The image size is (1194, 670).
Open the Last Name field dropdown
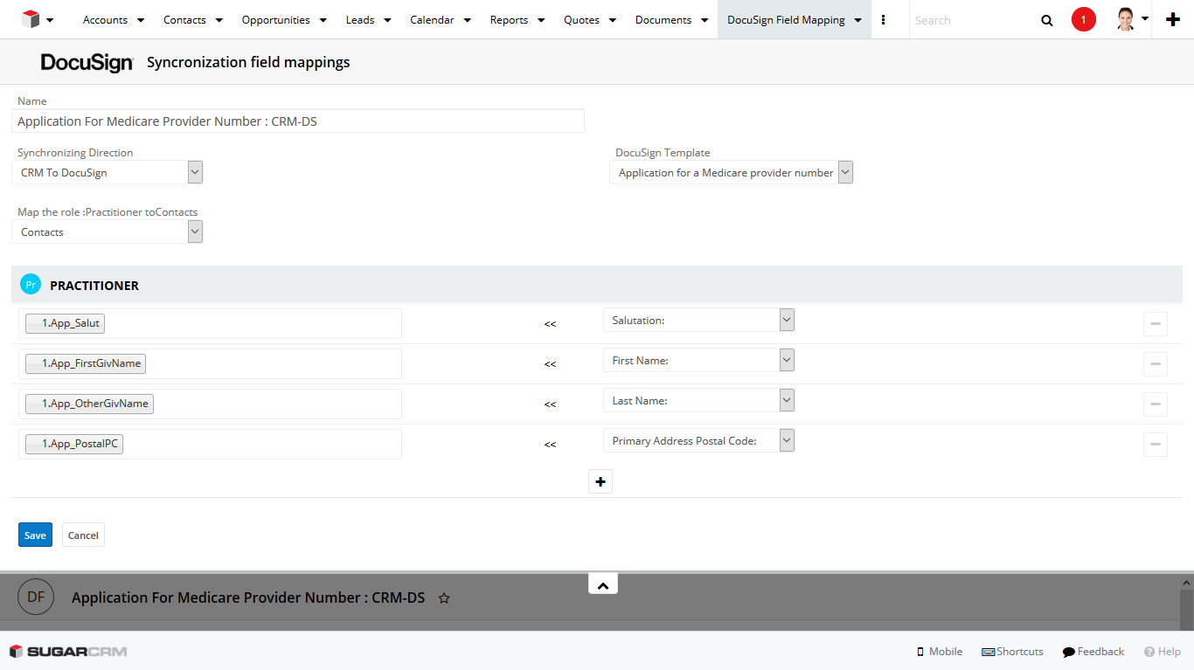[x=698, y=400]
